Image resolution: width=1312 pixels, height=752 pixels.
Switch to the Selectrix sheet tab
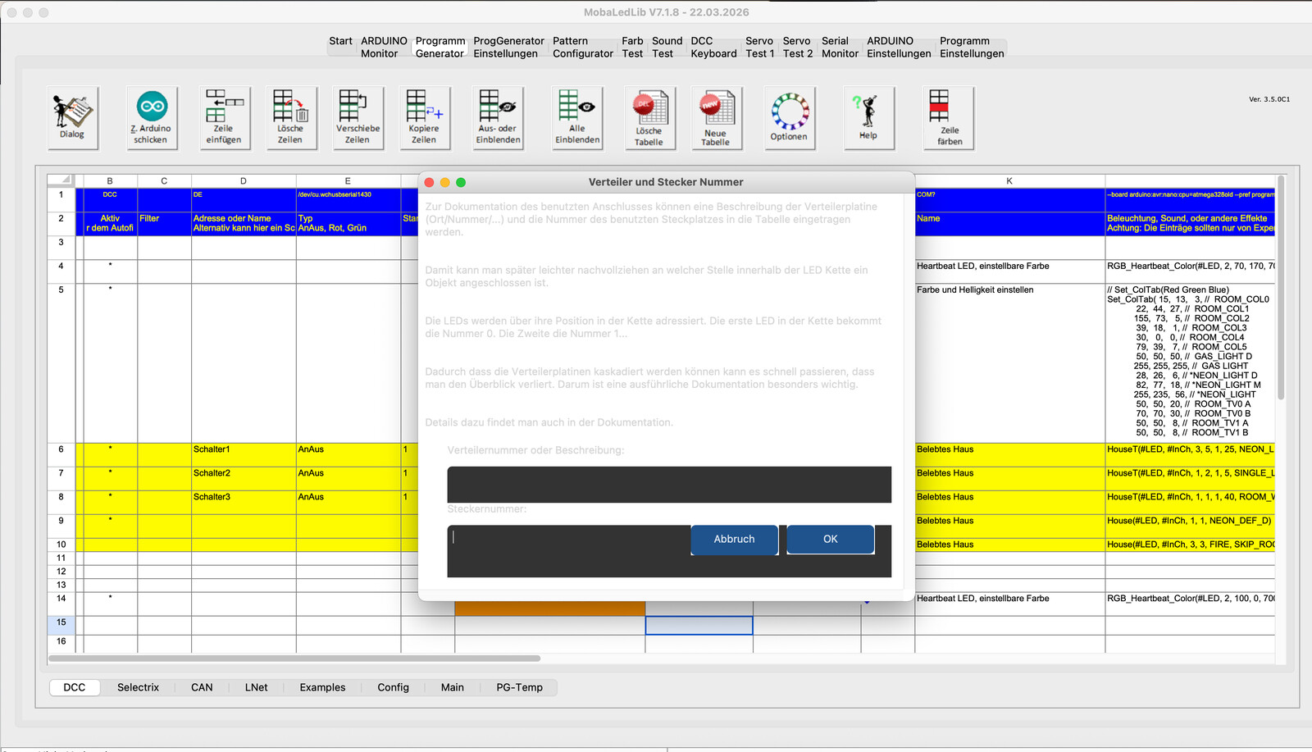click(138, 687)
